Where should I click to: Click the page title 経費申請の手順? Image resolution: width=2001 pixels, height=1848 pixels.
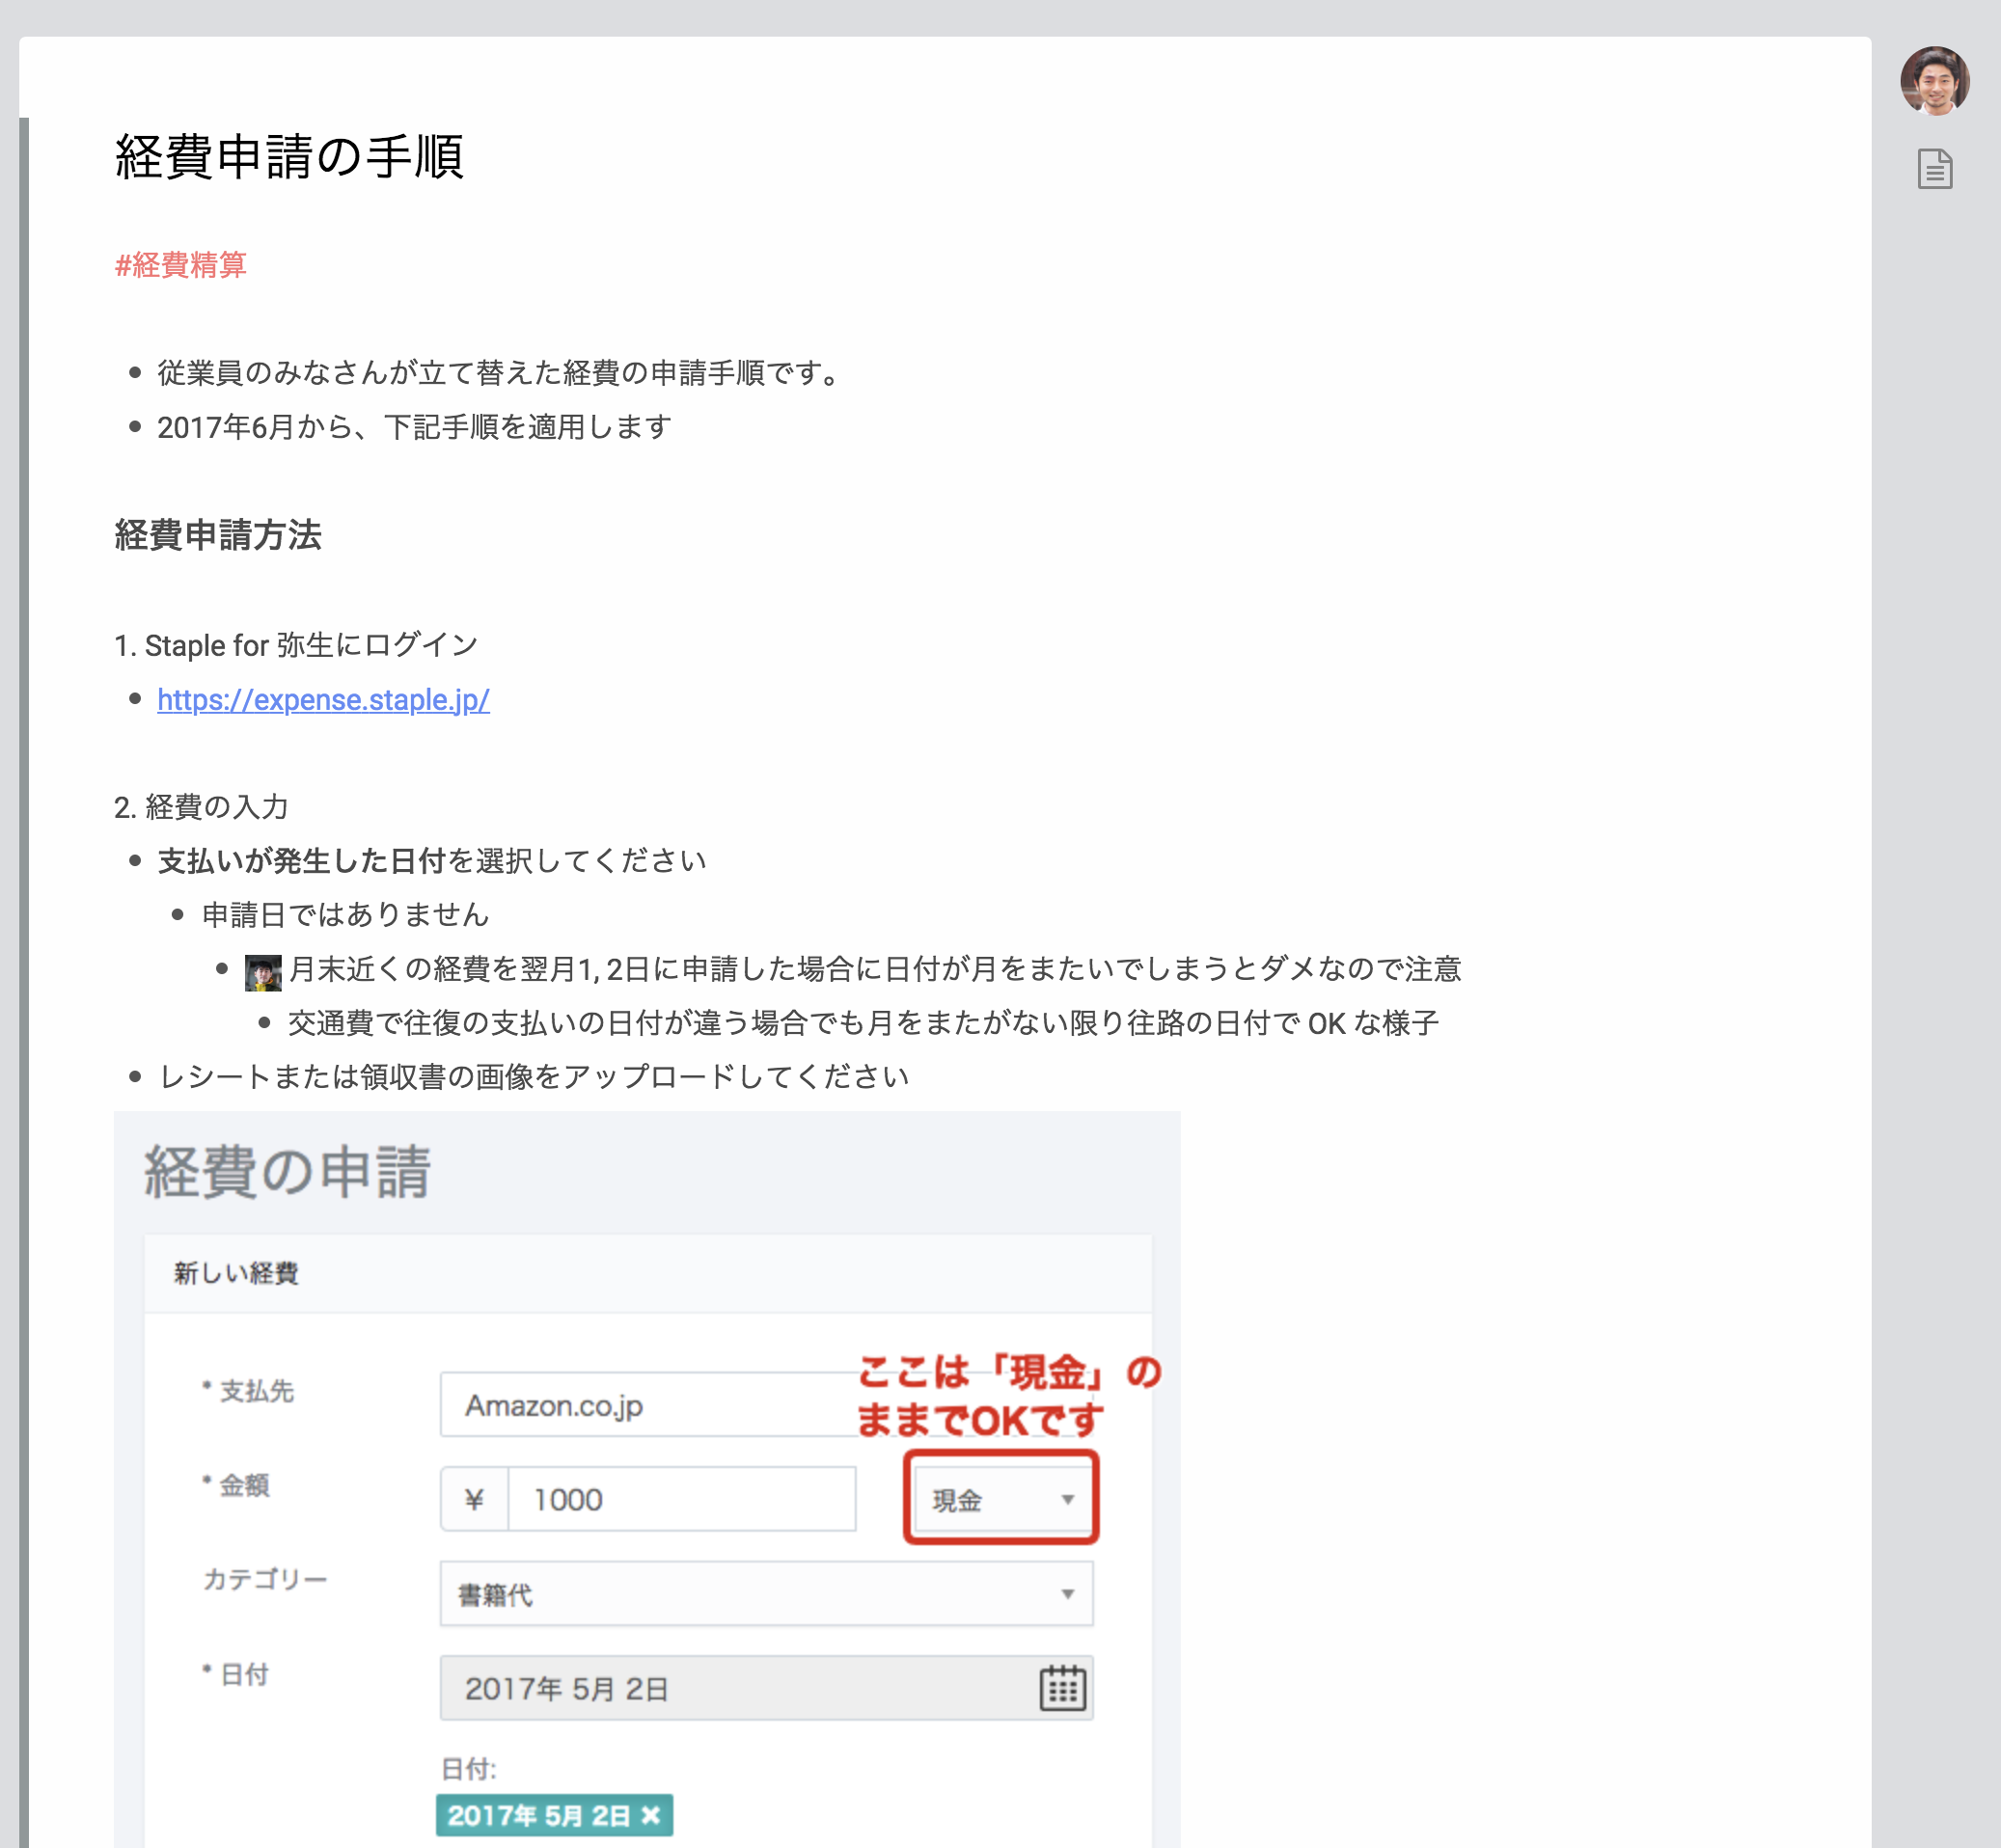289,157
